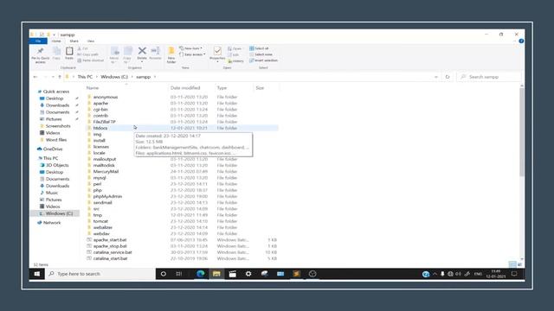The width and height of the screenshot is (554, 311).
Task: Open Settings gear from the taskbar
Action: tap(248, 274)
